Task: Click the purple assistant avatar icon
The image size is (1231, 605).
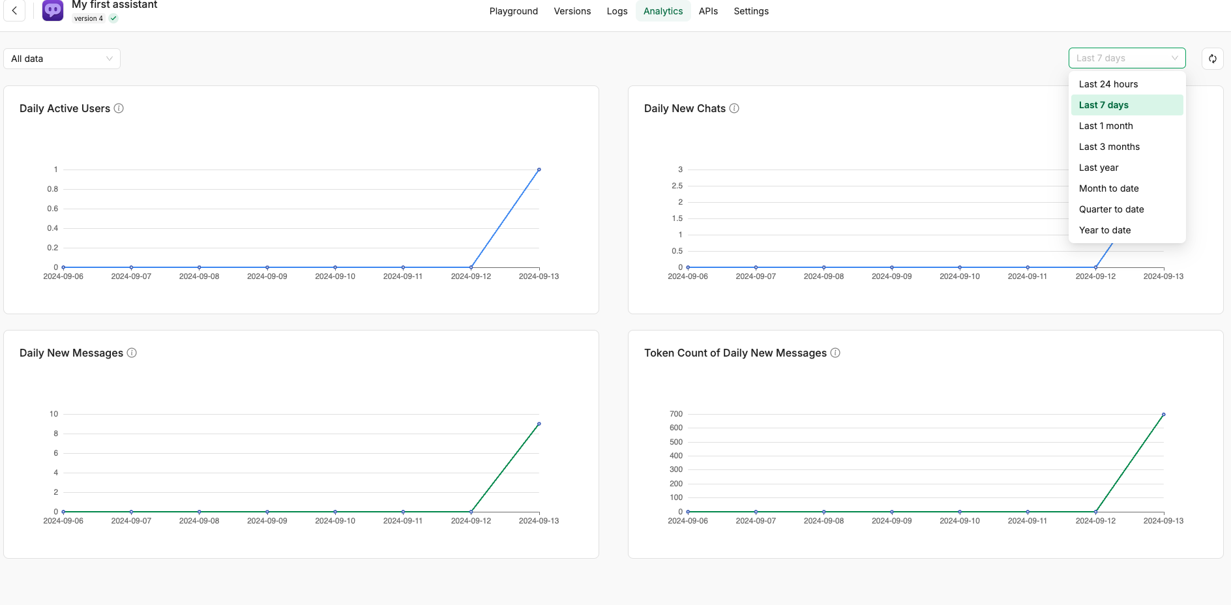Action: click(53, 10)
